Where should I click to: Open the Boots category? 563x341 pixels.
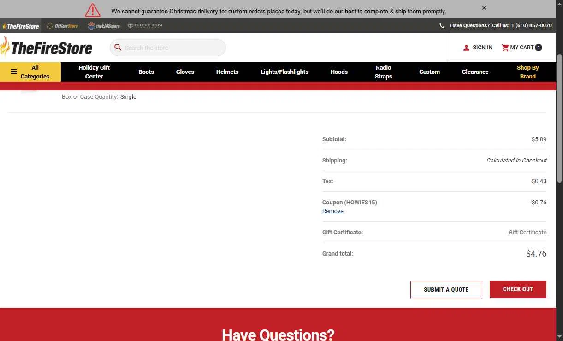pos(146,72)
